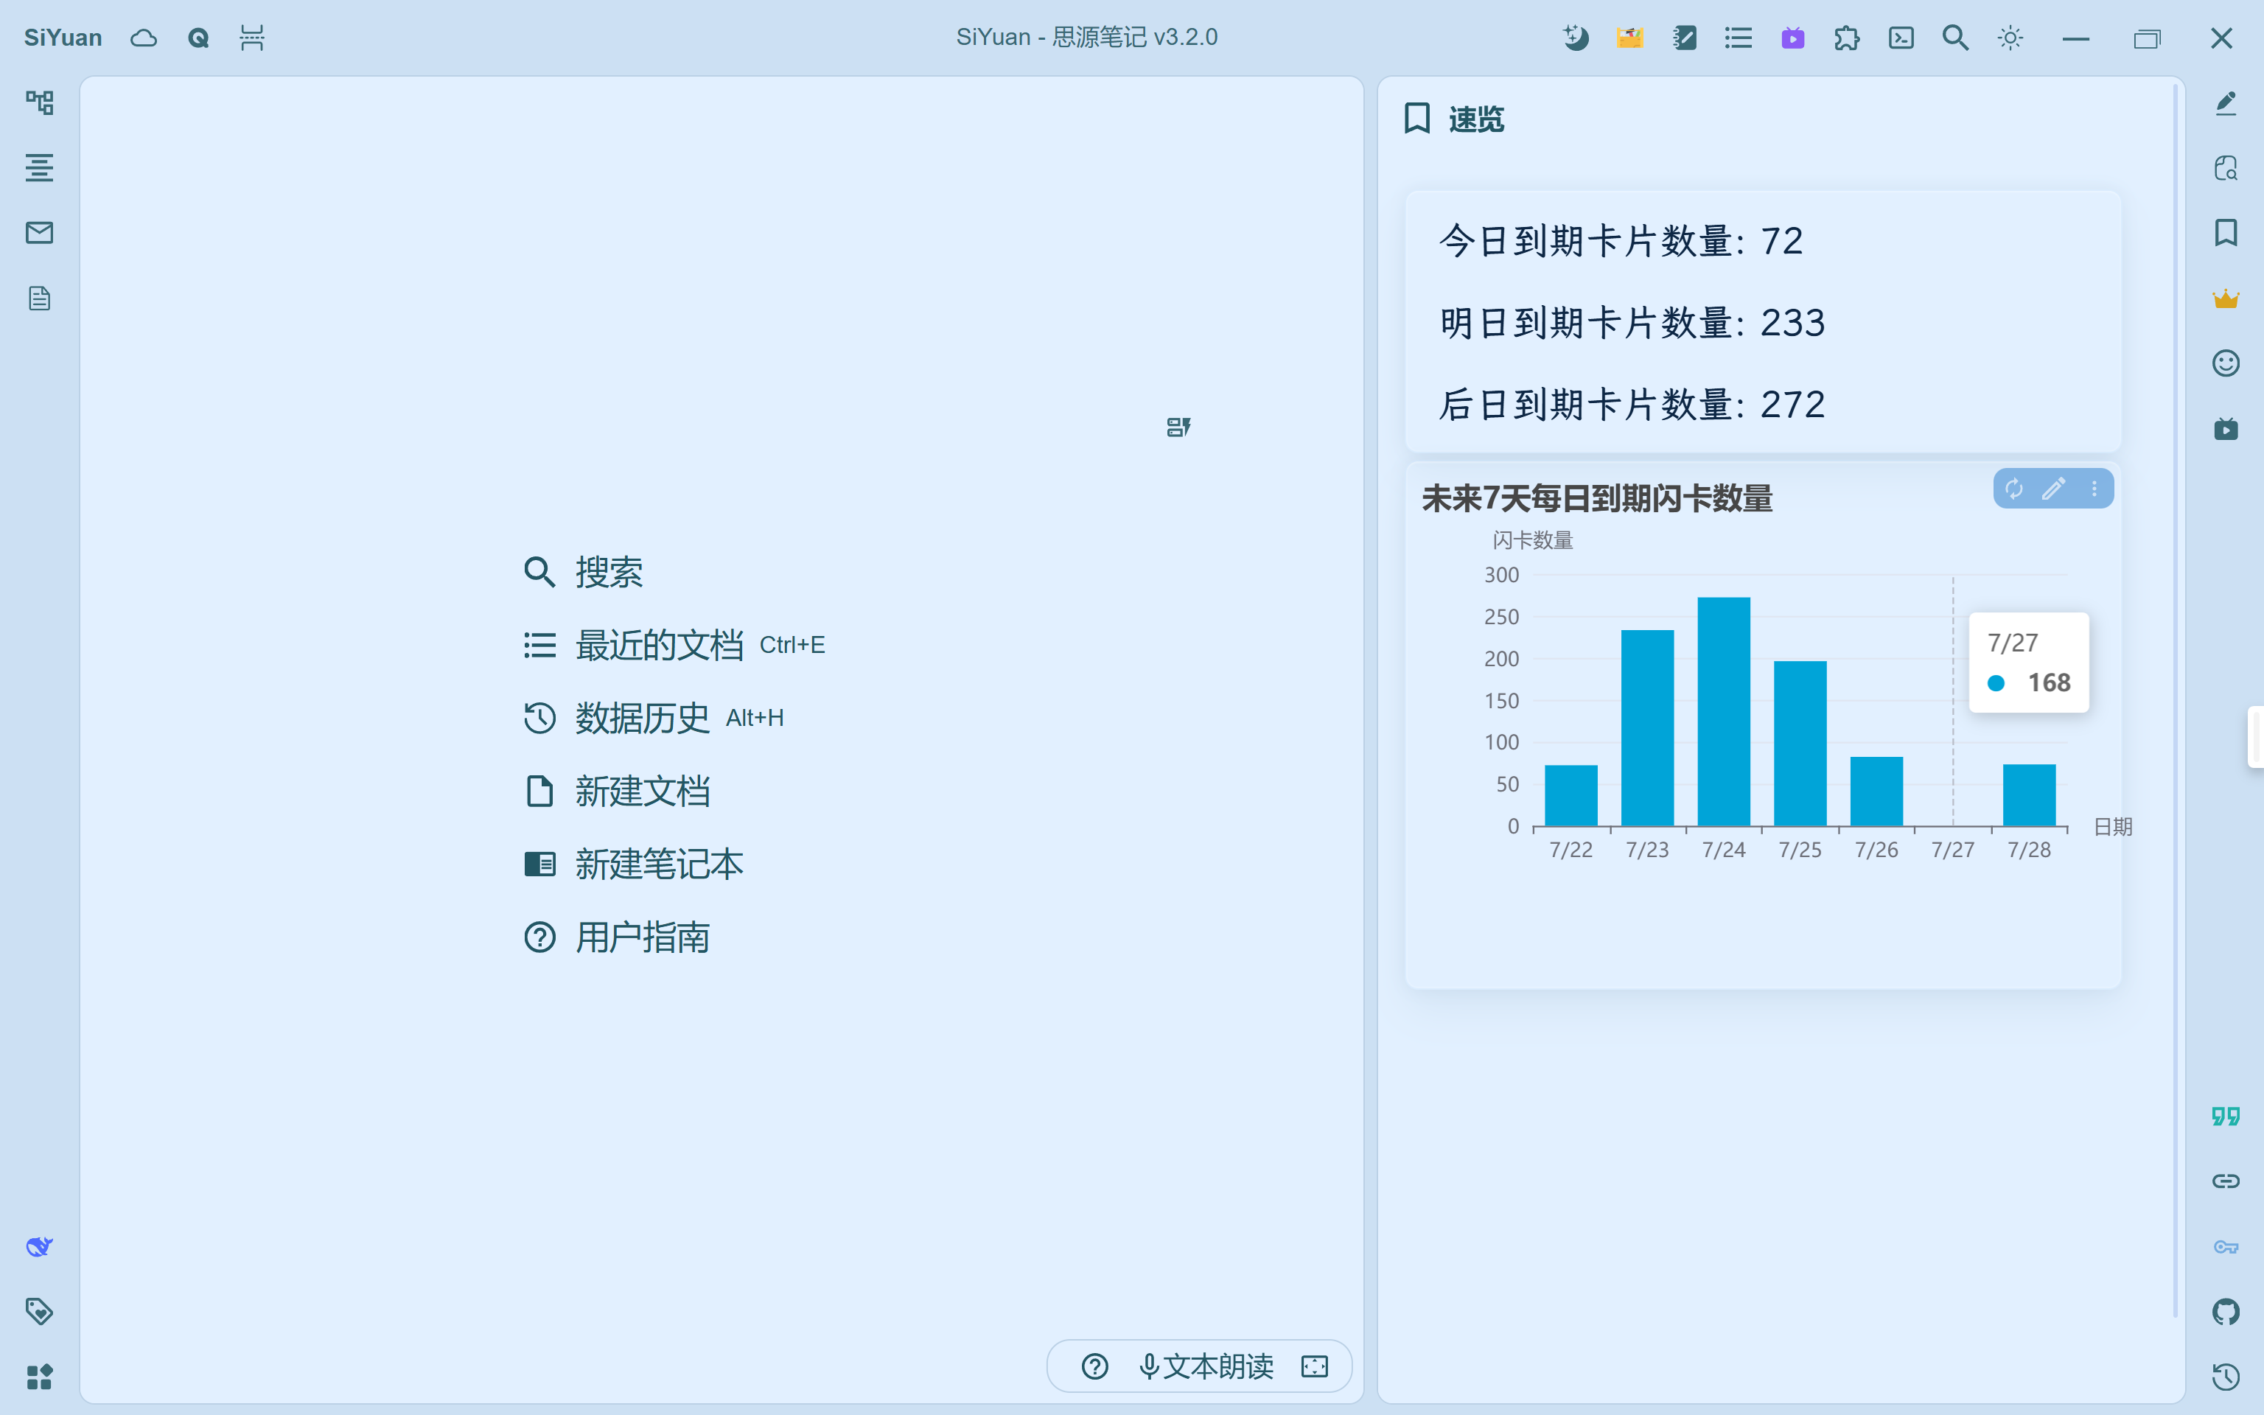Toggle fullscreen icon in status bar
The width and height of the screenshot is (2264, 1415).
pos(1315,1366)
